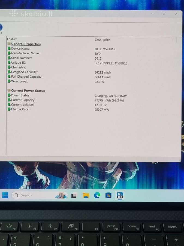Click the battery icon beside Current Voltage
The width and height of the screenshot is (184, 246).
pos(9,104)
